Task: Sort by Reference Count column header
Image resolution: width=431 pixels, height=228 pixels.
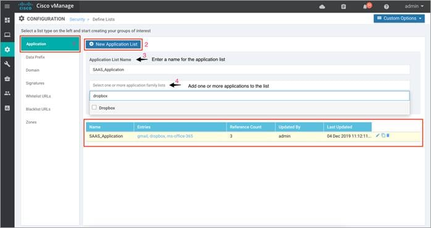Action: click(x=251, y=127)
